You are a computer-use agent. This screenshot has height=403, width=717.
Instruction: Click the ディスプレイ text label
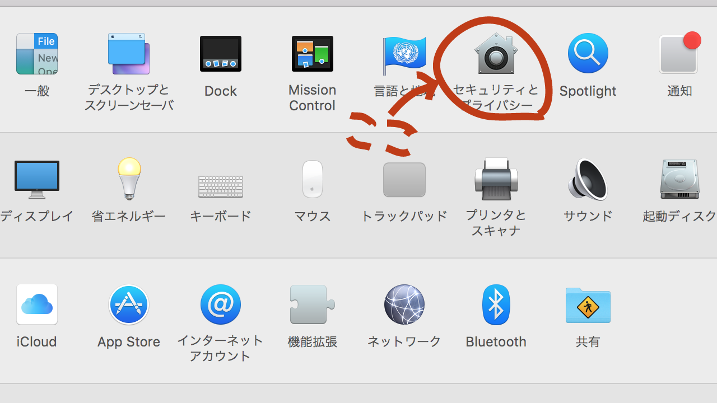pos(37,216)
